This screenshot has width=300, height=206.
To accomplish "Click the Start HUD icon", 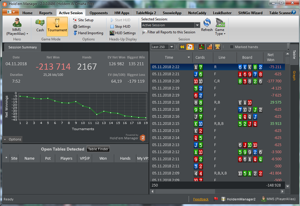I will click(112, 20).
